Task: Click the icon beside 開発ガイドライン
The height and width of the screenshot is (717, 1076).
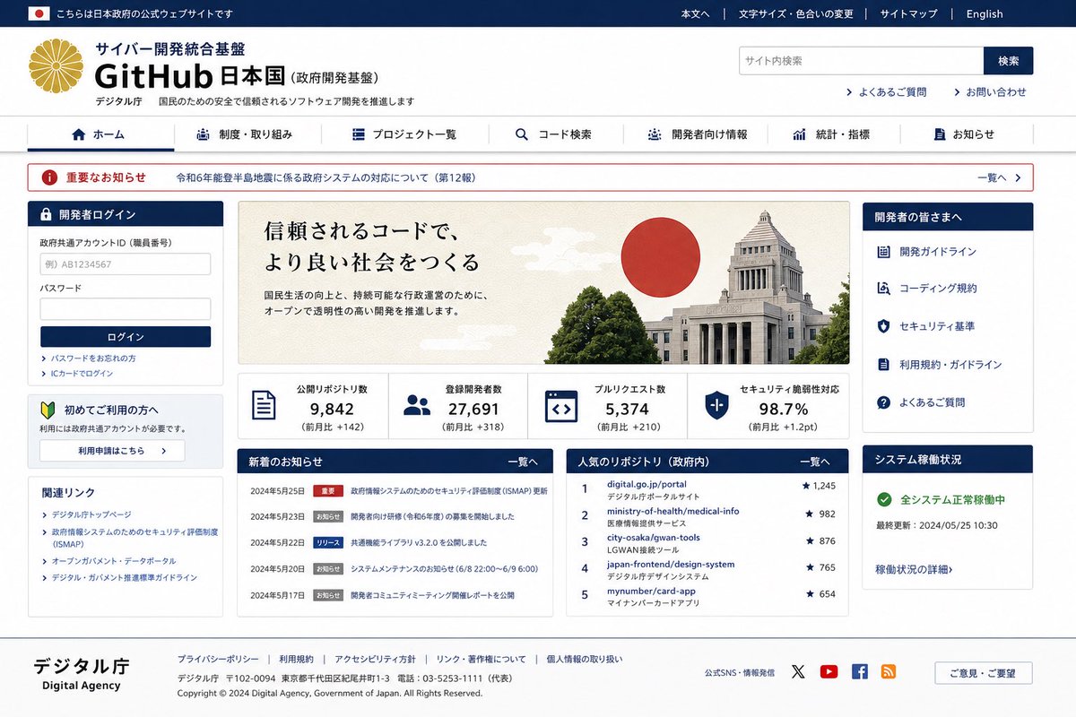Action: tap(883, 252)
